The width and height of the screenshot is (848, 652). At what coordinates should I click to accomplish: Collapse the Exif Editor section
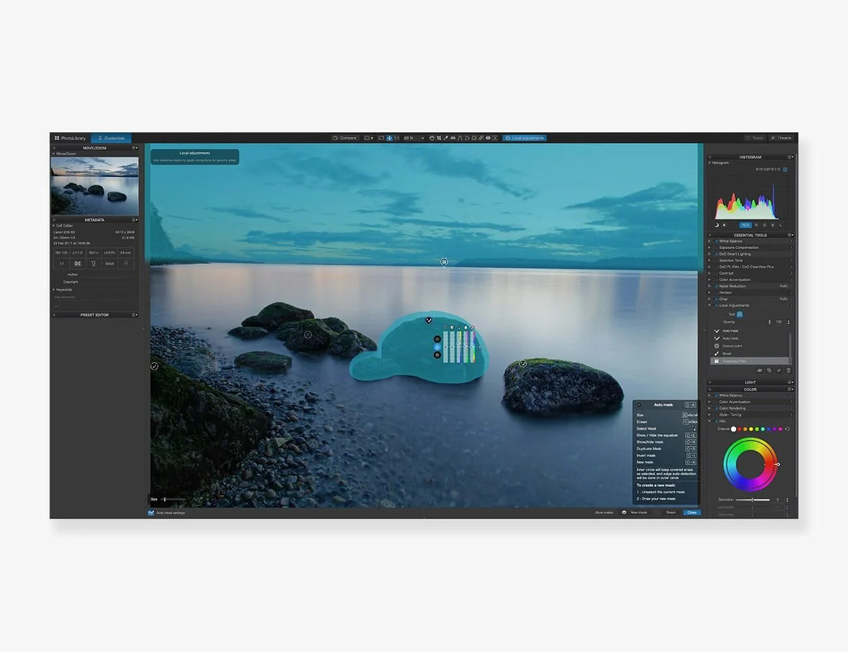[x=53, y=226]
